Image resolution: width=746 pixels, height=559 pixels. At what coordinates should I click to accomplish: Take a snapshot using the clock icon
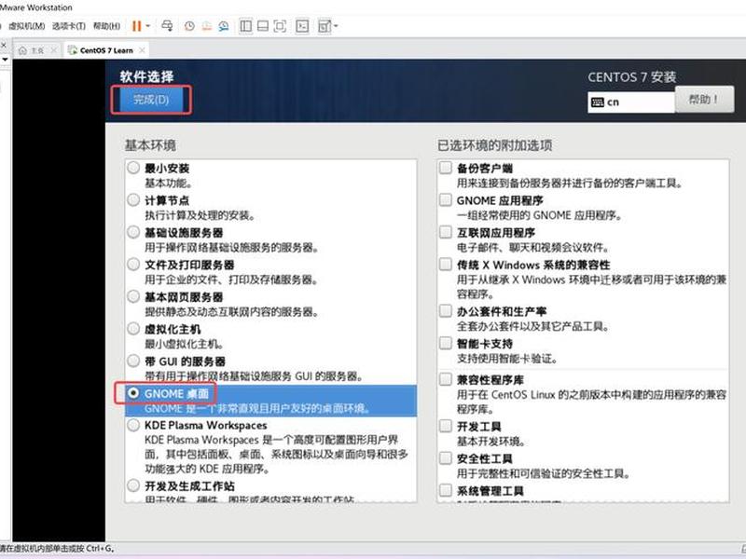coord(189,26)
